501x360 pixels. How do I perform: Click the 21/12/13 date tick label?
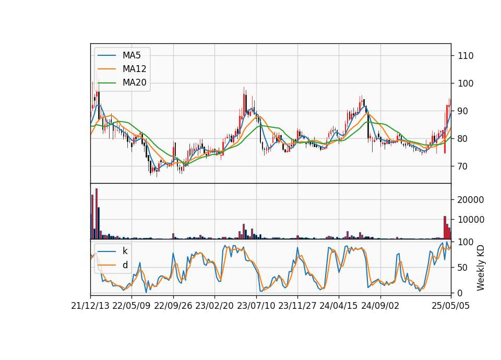tap(90, 306)
